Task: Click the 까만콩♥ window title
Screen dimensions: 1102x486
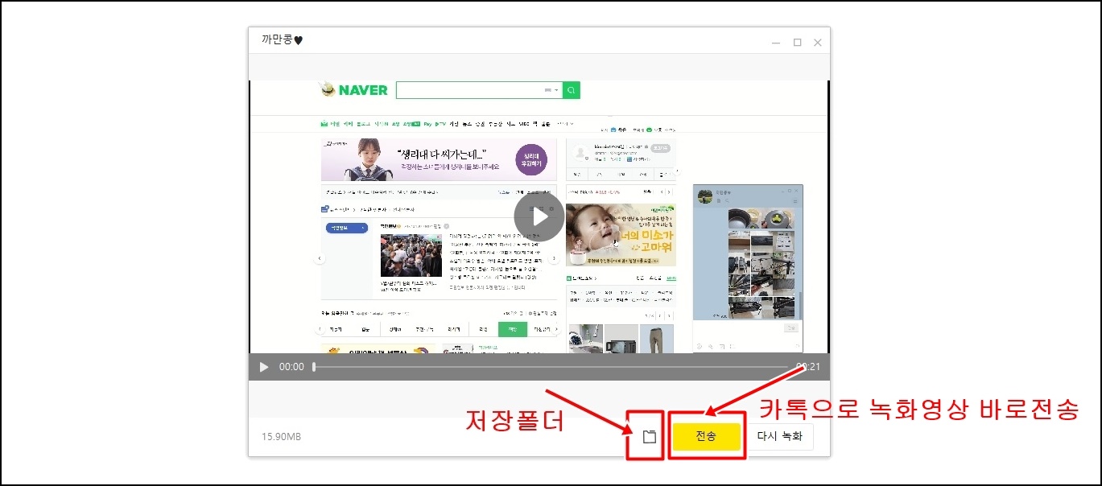Action: tap(282, 39)
